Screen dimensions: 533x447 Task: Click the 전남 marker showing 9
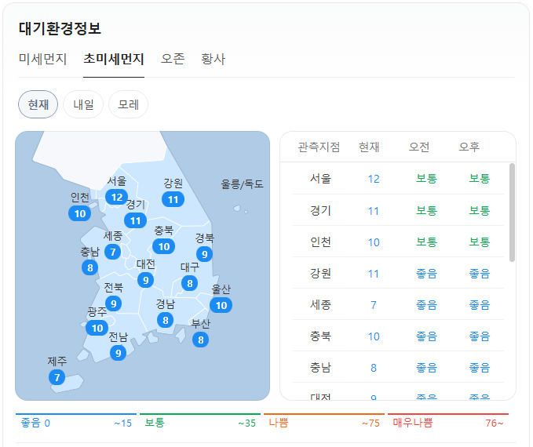tap(119, 353)
